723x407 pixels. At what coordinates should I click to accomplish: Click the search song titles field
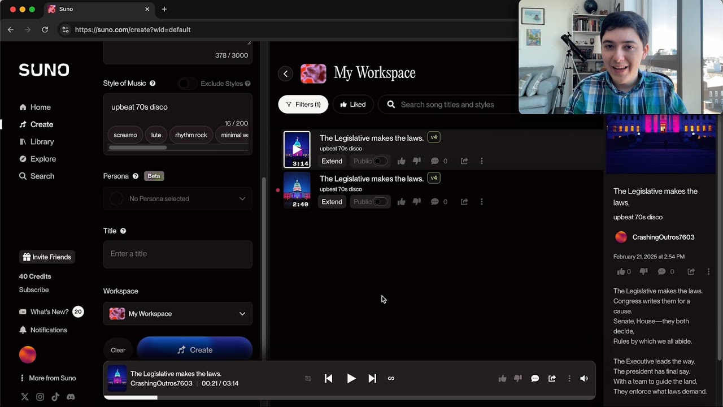click(447, 105)
